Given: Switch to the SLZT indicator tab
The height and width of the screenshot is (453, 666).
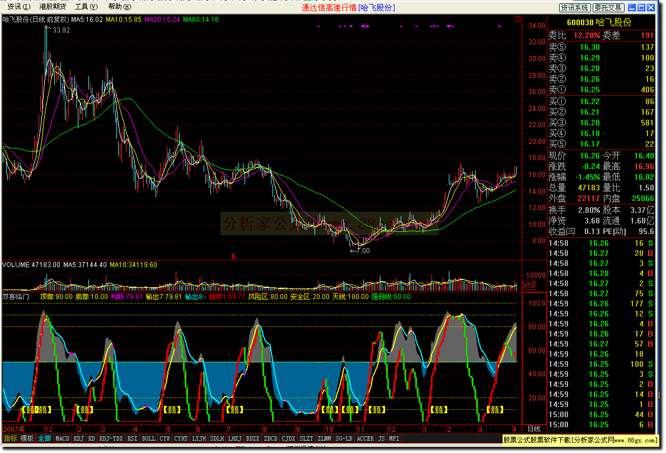Looking at the screenshot, I should (306, 438).
